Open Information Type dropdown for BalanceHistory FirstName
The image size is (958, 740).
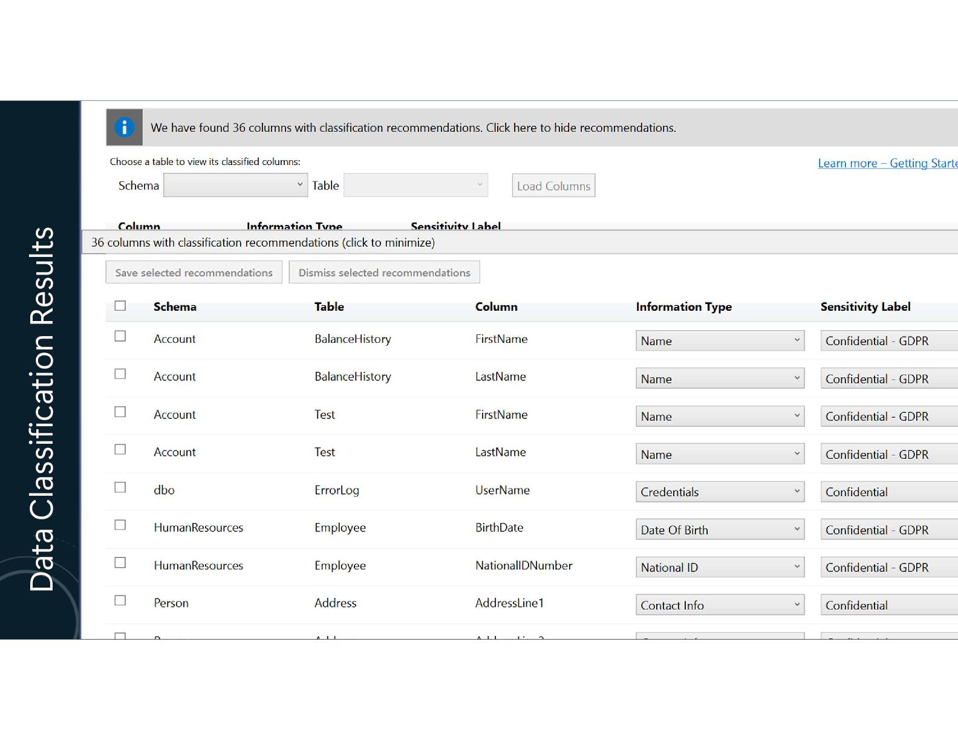tap(720, 340)
